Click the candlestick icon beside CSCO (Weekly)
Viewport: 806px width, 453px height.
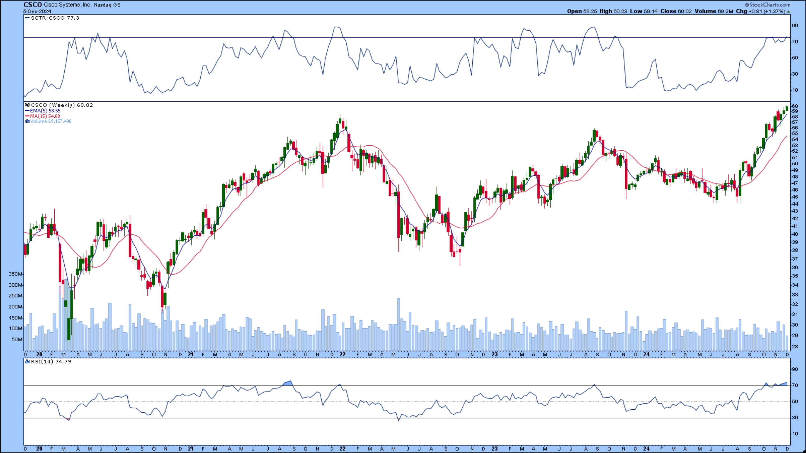(x=27, y=105)
